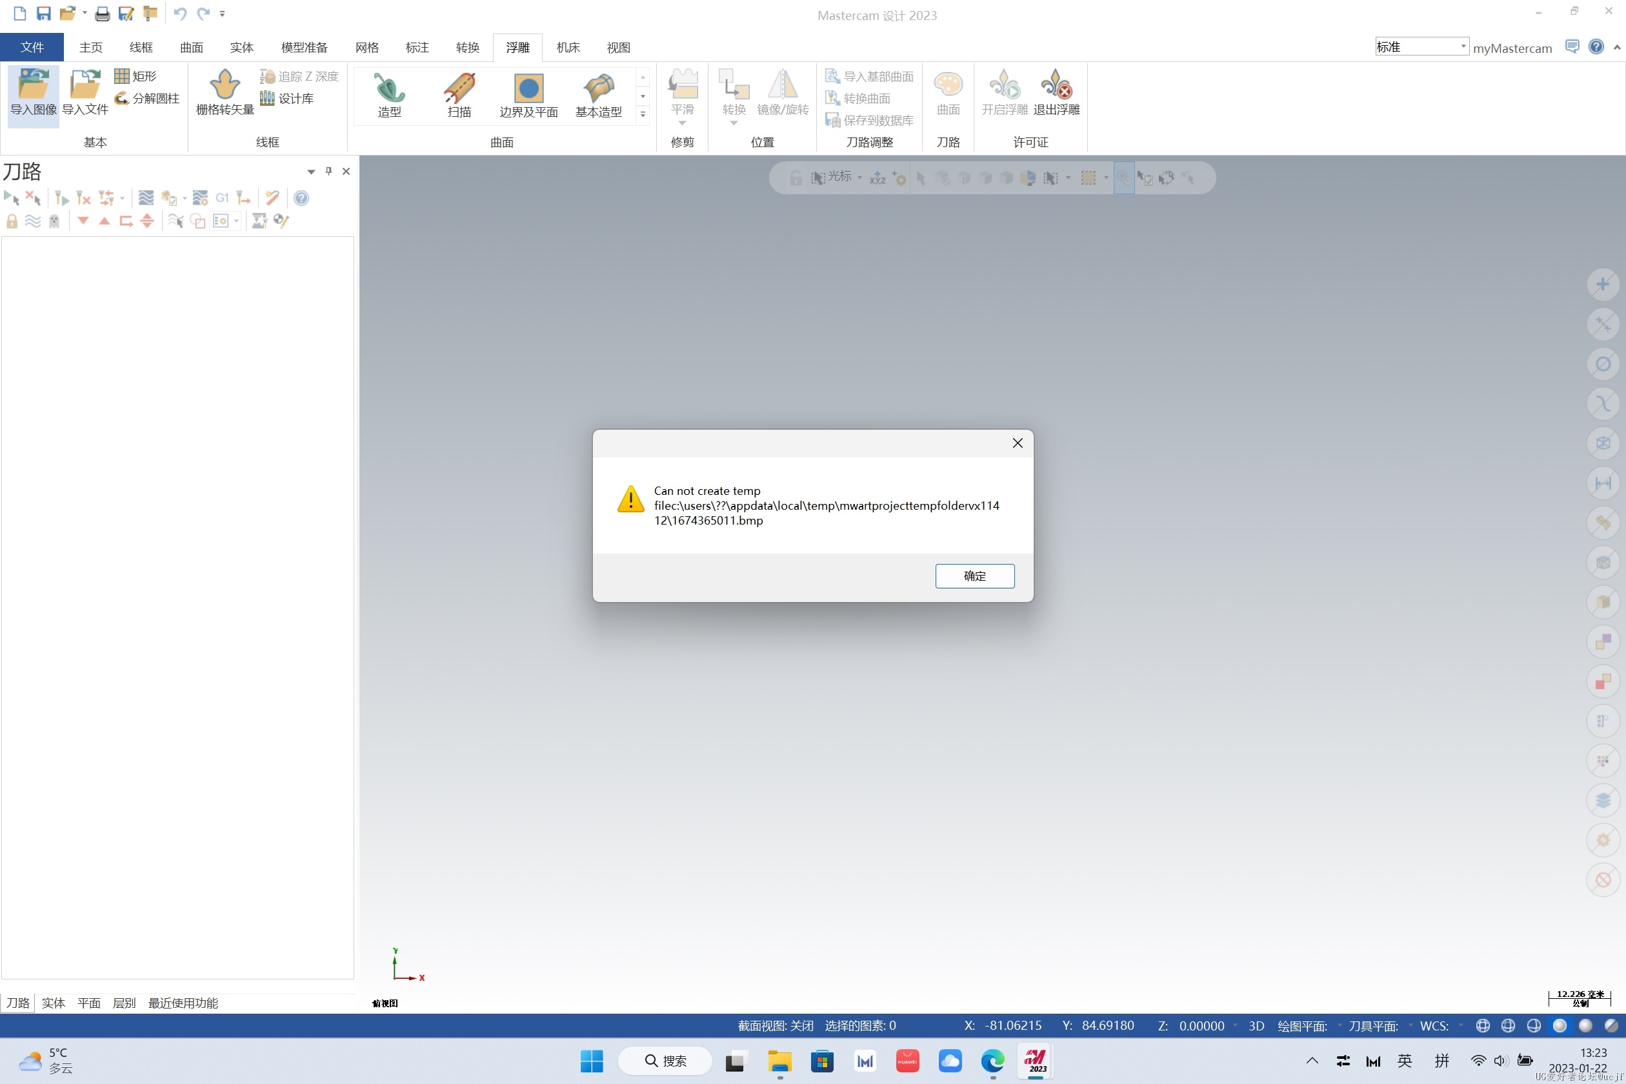Toggle the ghost icon in toolpath panel
The width and height of the screenshot is (1626, 1084).
click(54, 221)
